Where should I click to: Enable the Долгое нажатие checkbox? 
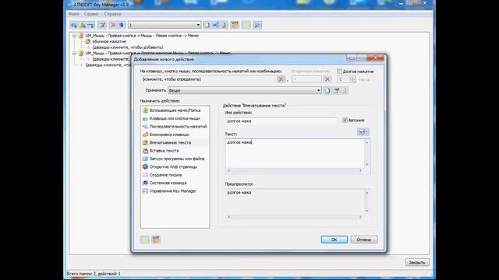[340, 72]
